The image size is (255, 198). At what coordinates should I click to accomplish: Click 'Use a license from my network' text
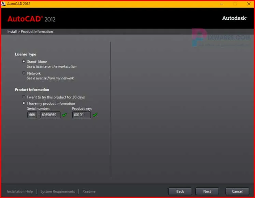[x=50, y=78]
